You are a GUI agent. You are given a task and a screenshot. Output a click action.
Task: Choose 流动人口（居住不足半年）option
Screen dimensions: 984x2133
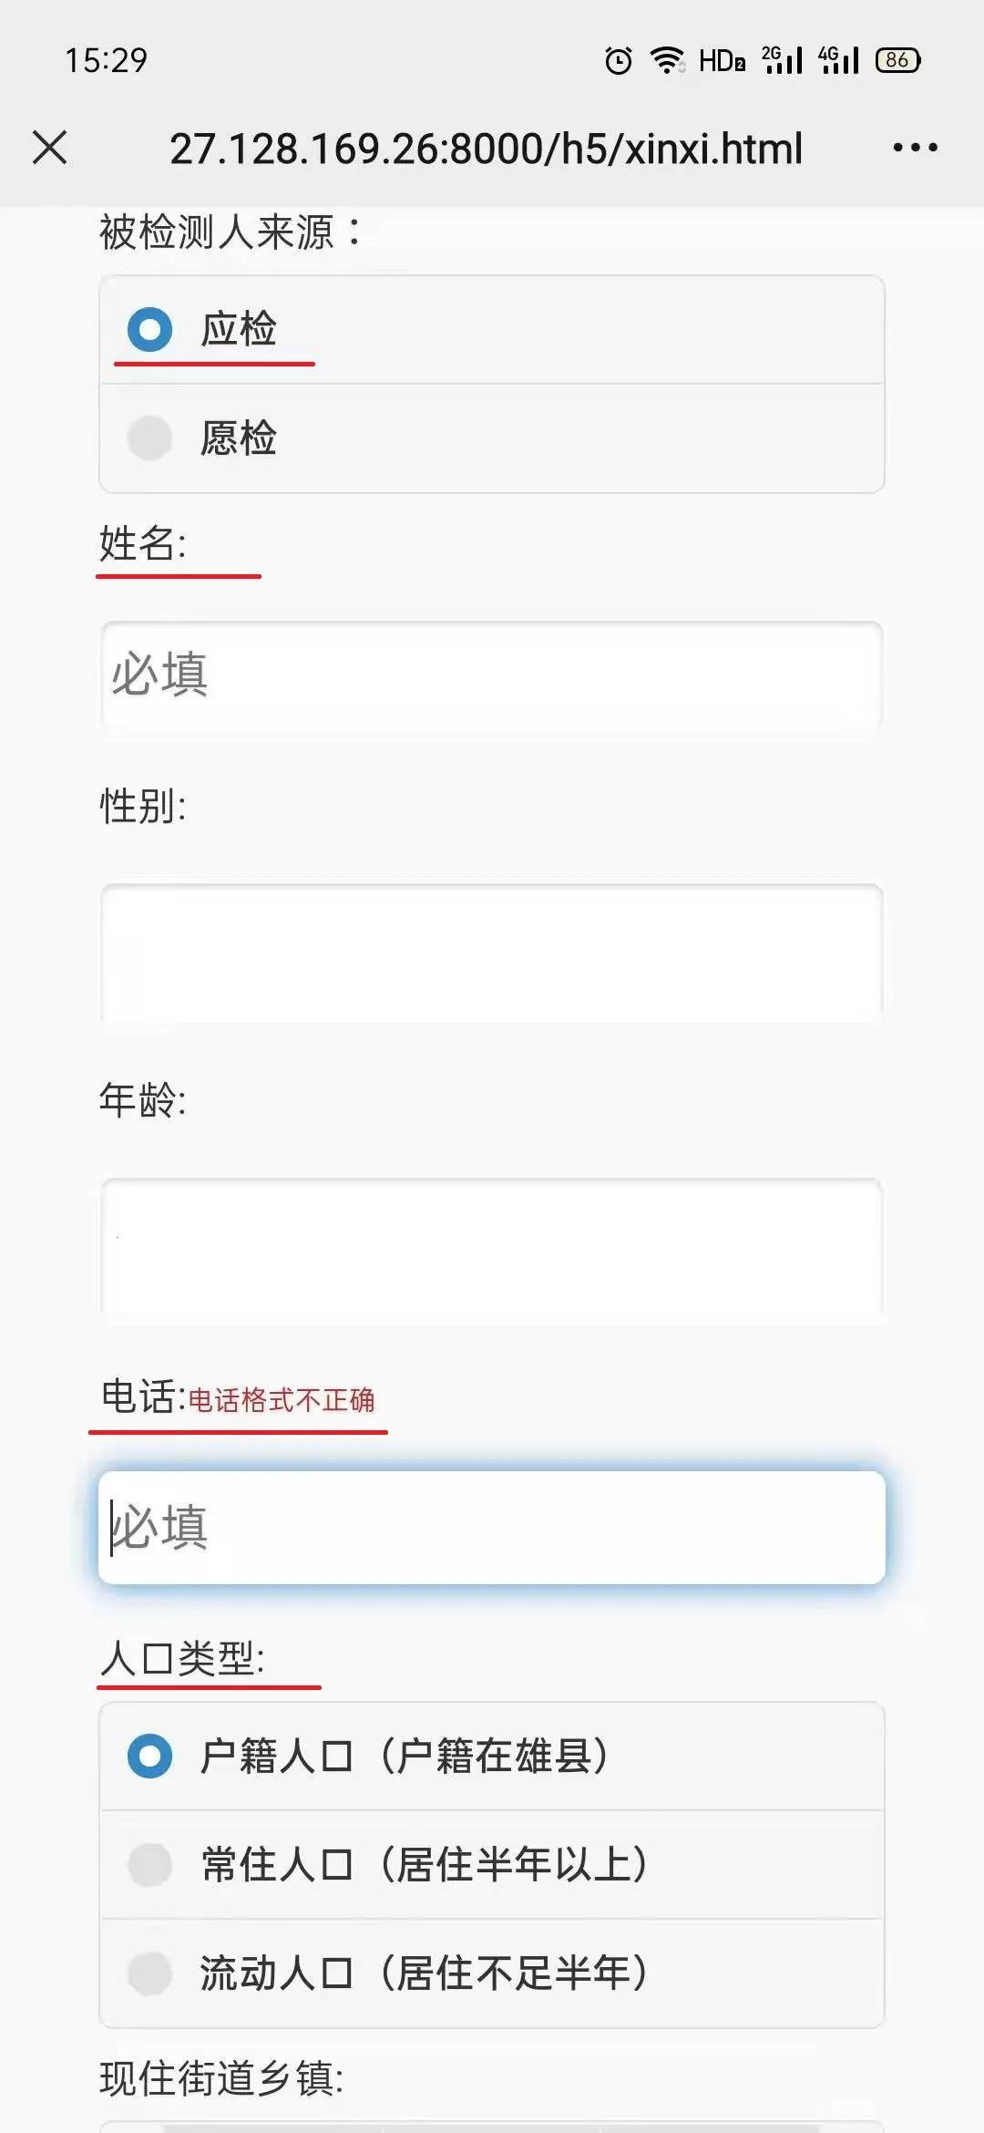point(150,1973)
